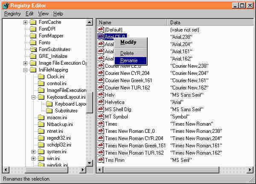Select the IniFileMapping folder icon

[x=33, y=70]
